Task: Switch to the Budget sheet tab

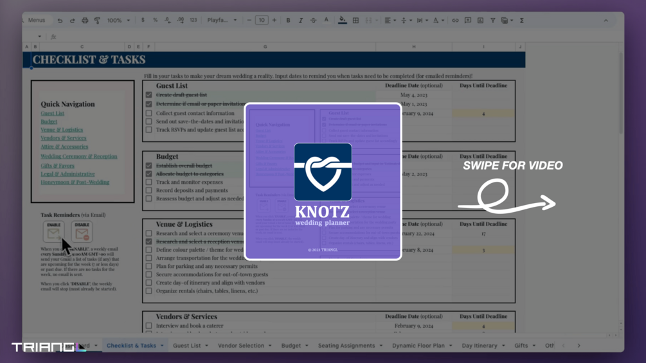Action: (x=291, y=346)
